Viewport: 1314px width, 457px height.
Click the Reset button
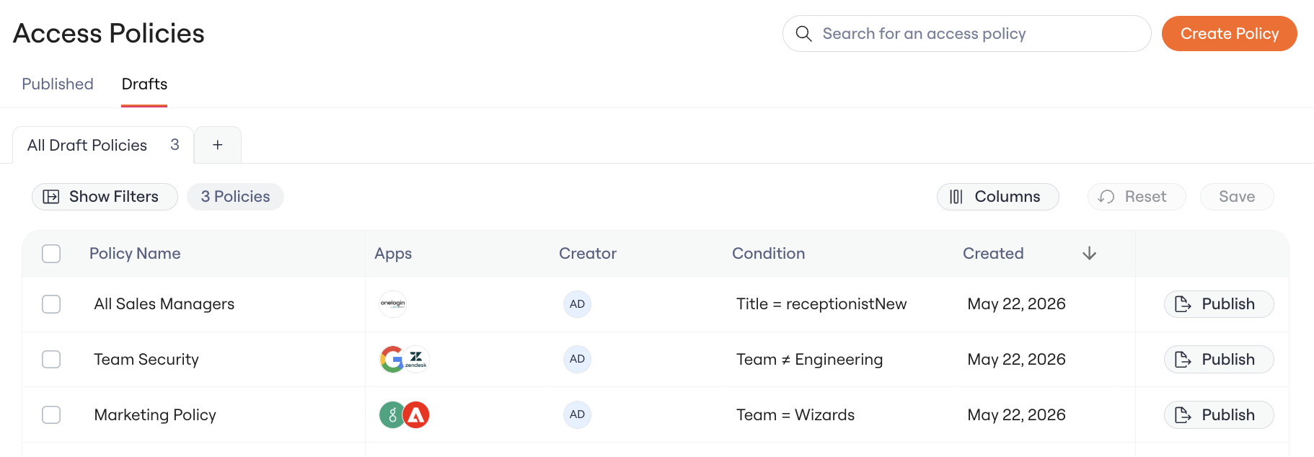point(1136,197)
